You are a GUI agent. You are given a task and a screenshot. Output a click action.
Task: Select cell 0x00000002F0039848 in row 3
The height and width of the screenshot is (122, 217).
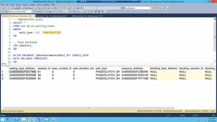[x=23, y=78]
